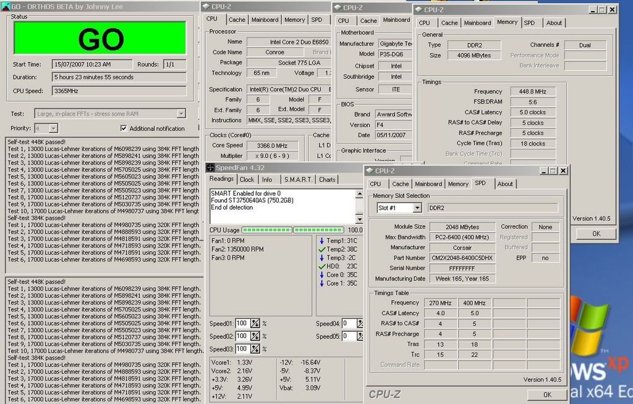Click the Speed04 value field
Screen dimensions: 633x404
coord(349,323)
